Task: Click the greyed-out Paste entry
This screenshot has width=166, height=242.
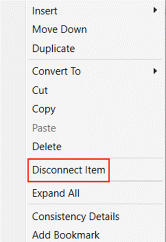Action: click(x=44, y=128)
